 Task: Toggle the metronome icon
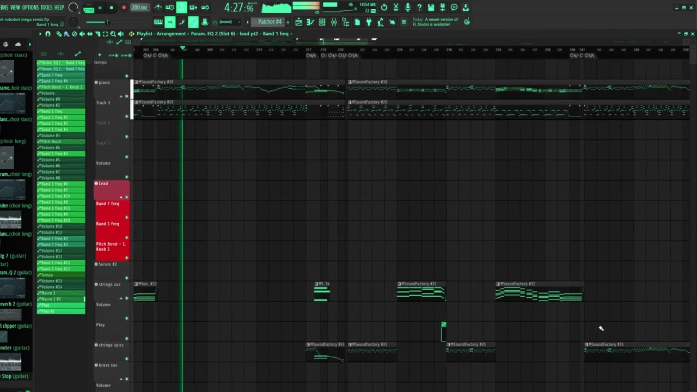pos(158,8)
